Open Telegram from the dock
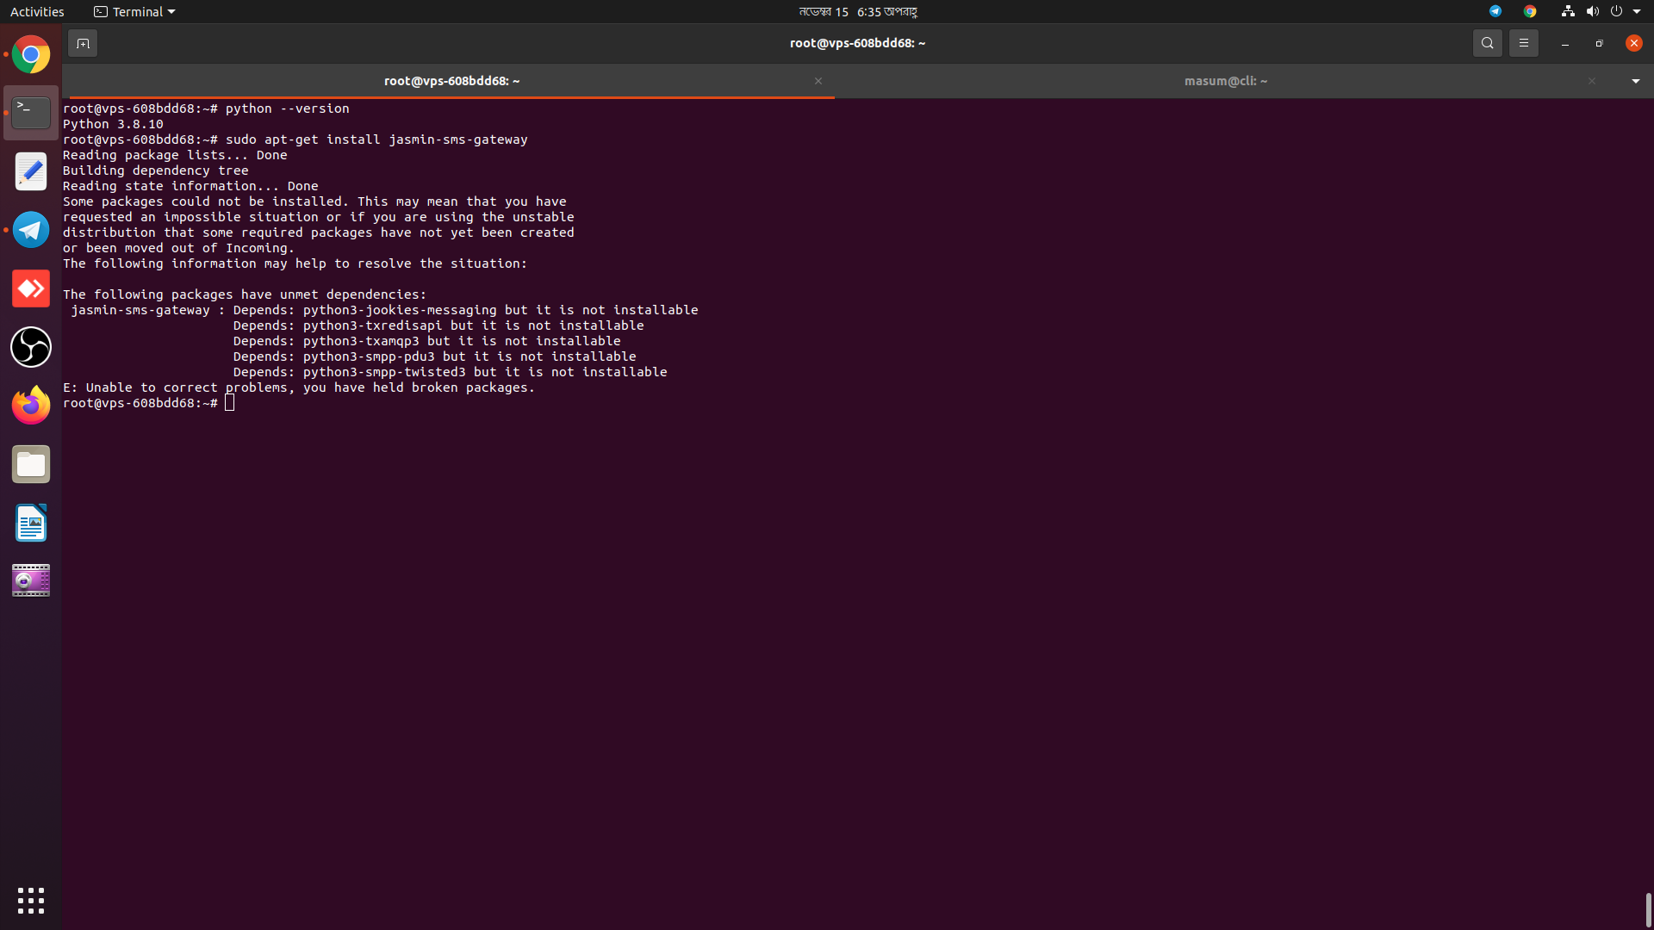 (x=31, y=230)
